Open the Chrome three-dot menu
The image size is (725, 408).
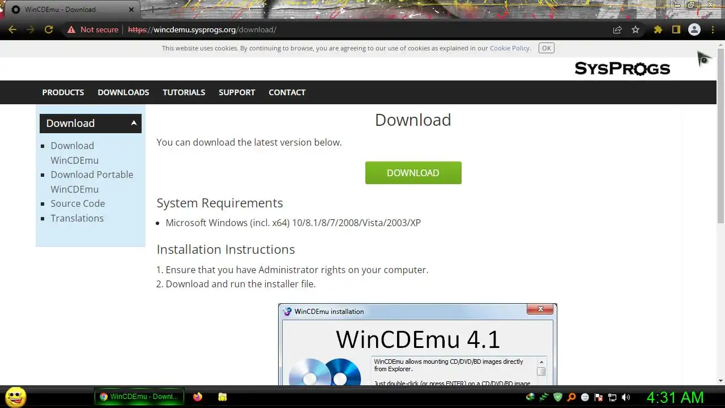pos(713,29)
